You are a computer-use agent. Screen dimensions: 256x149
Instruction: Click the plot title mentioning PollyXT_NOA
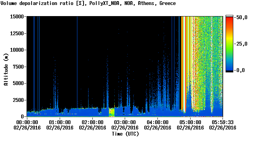[88, 3]
